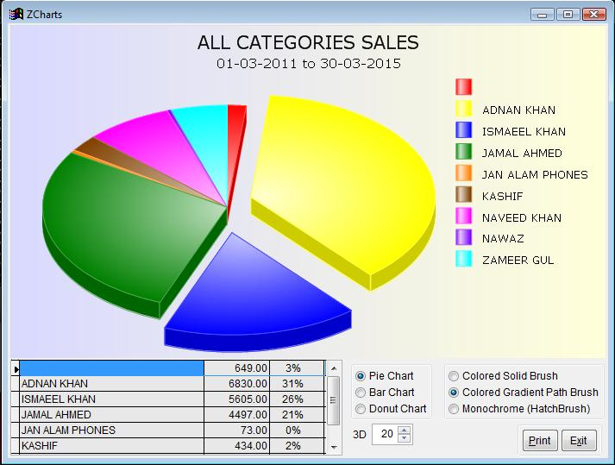615x465 pixels.
Task: Select Colored Gradient Path Brush
Action: click(524, 393)
